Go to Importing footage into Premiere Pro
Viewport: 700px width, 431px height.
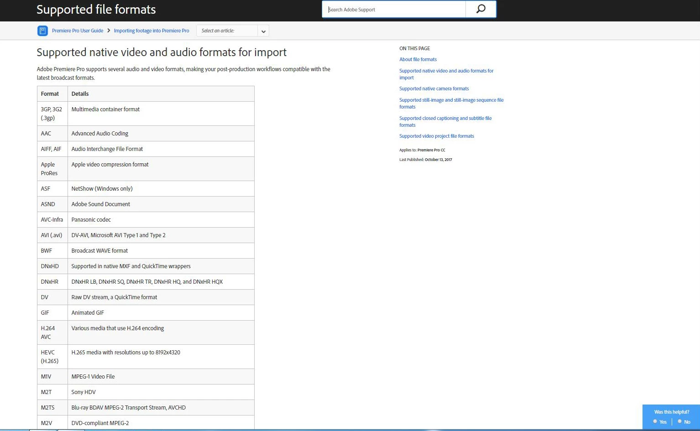[151, 31]
